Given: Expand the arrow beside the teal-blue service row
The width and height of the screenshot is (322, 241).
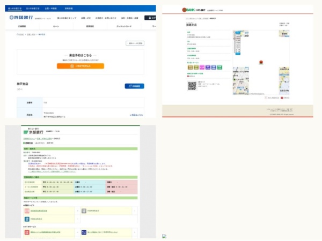Looking at the screenshot, I should click(x=77, y=219).
